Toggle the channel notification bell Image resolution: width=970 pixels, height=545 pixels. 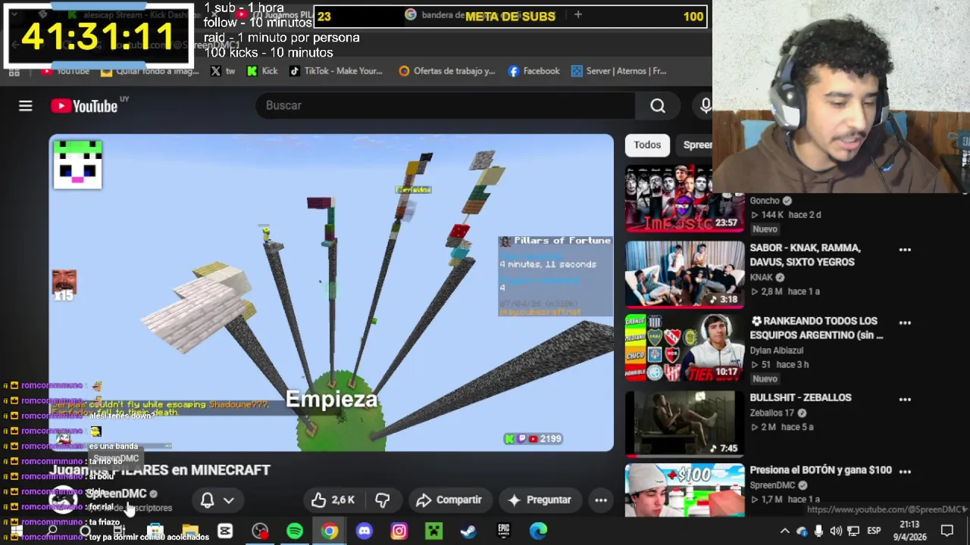207,500
